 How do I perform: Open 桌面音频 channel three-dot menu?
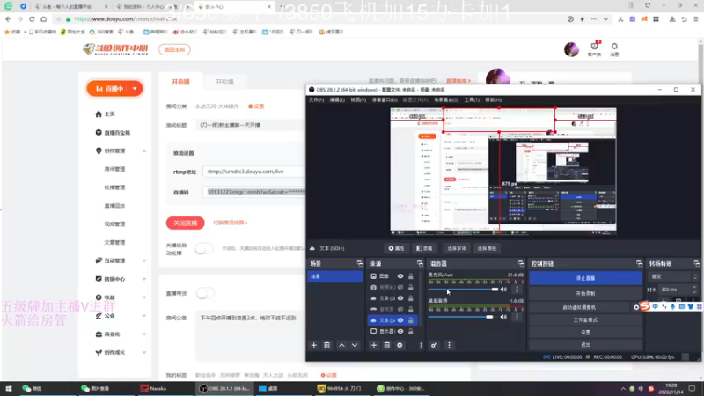coord(517,317)
